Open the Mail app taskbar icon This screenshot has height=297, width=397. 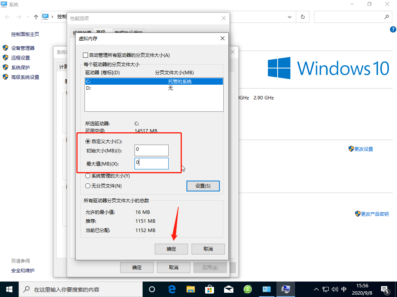tap(228, 289)
